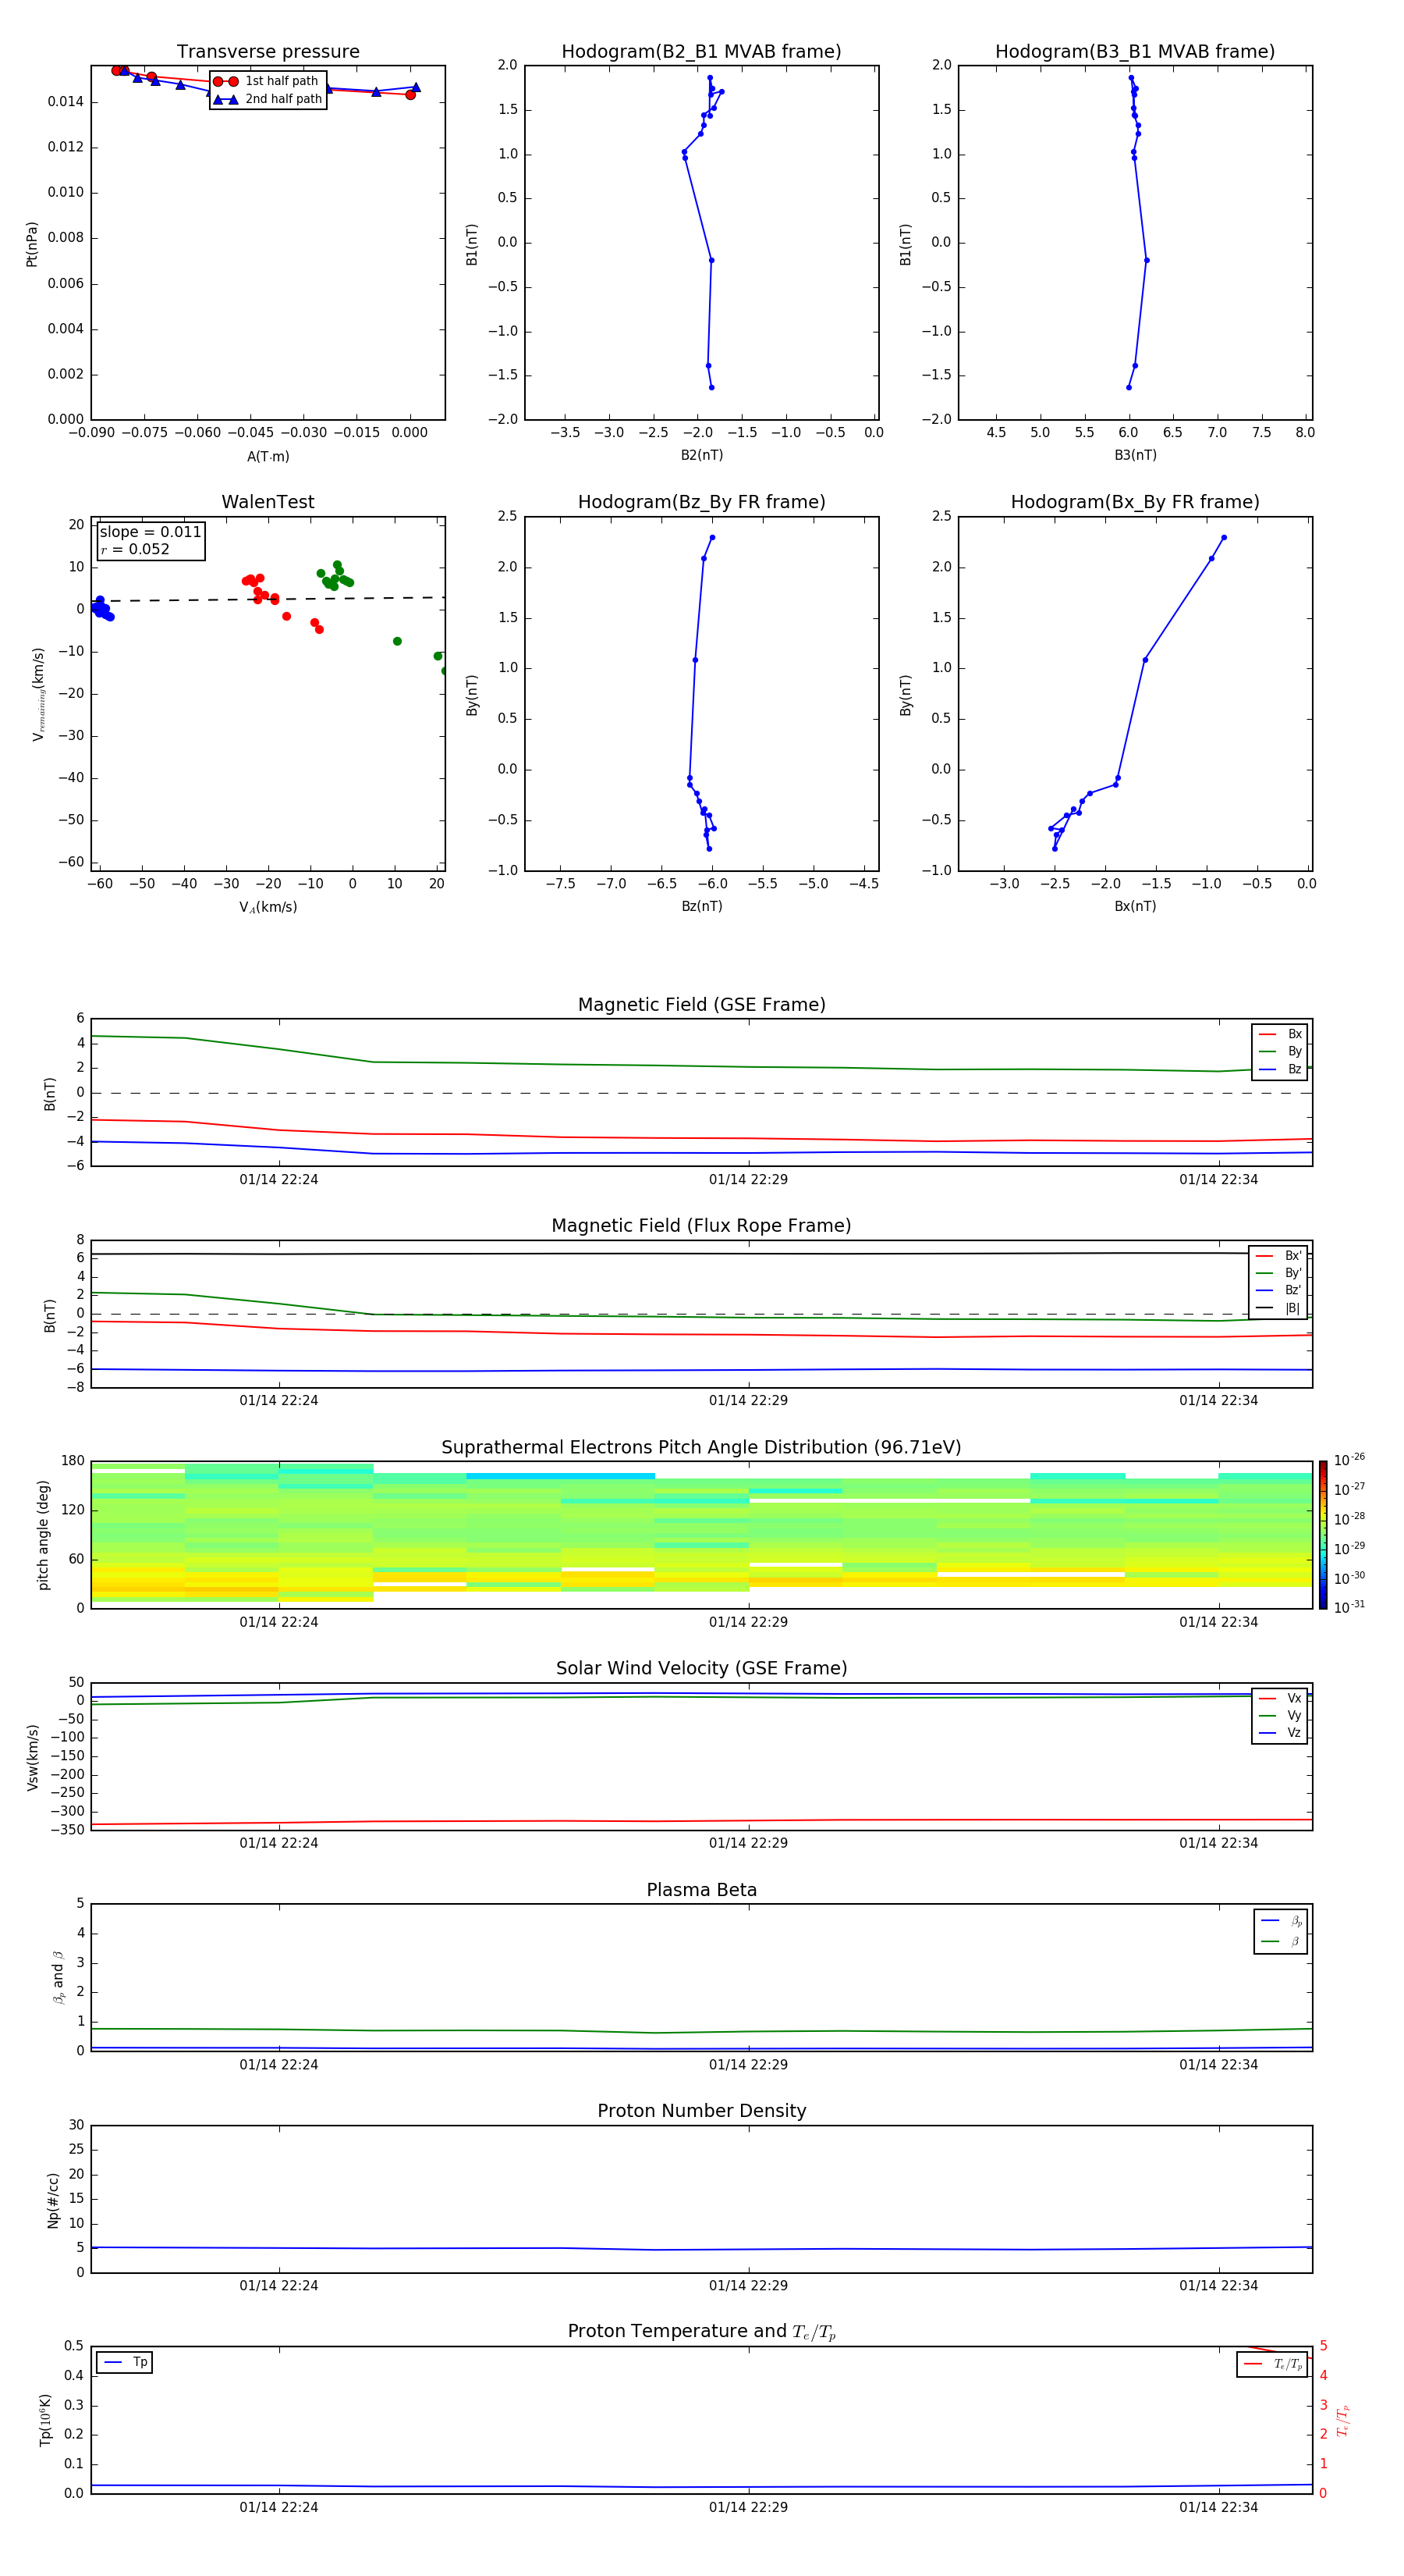
Task: Select the β entry in Plasma Beta legend
Action: pyautogui.click(x=1281, y=1941)
